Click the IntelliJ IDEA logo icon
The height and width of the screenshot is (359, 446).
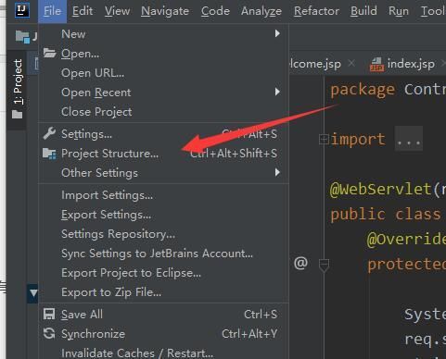click(22, 10)
